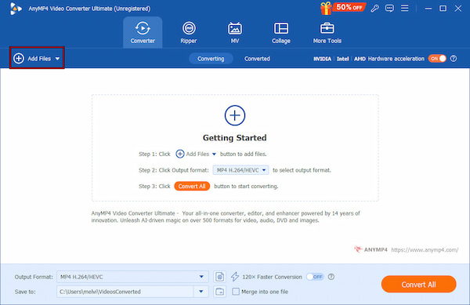Open the MV tab
This screenshot has width=470, height=305.
tap(235, 32)
